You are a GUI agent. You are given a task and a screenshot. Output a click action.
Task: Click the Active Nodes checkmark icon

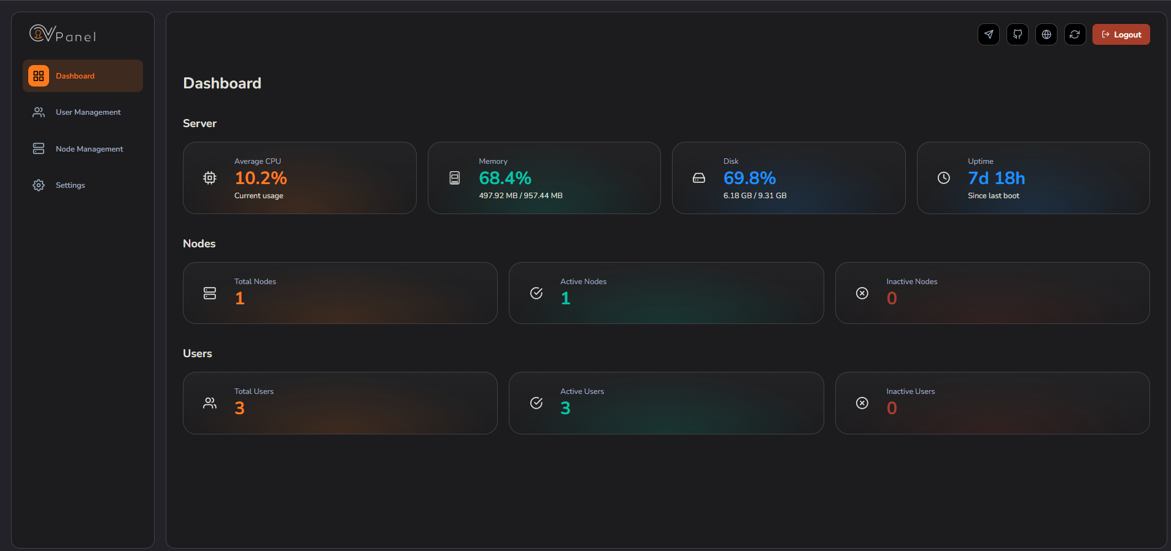[536, 293]
